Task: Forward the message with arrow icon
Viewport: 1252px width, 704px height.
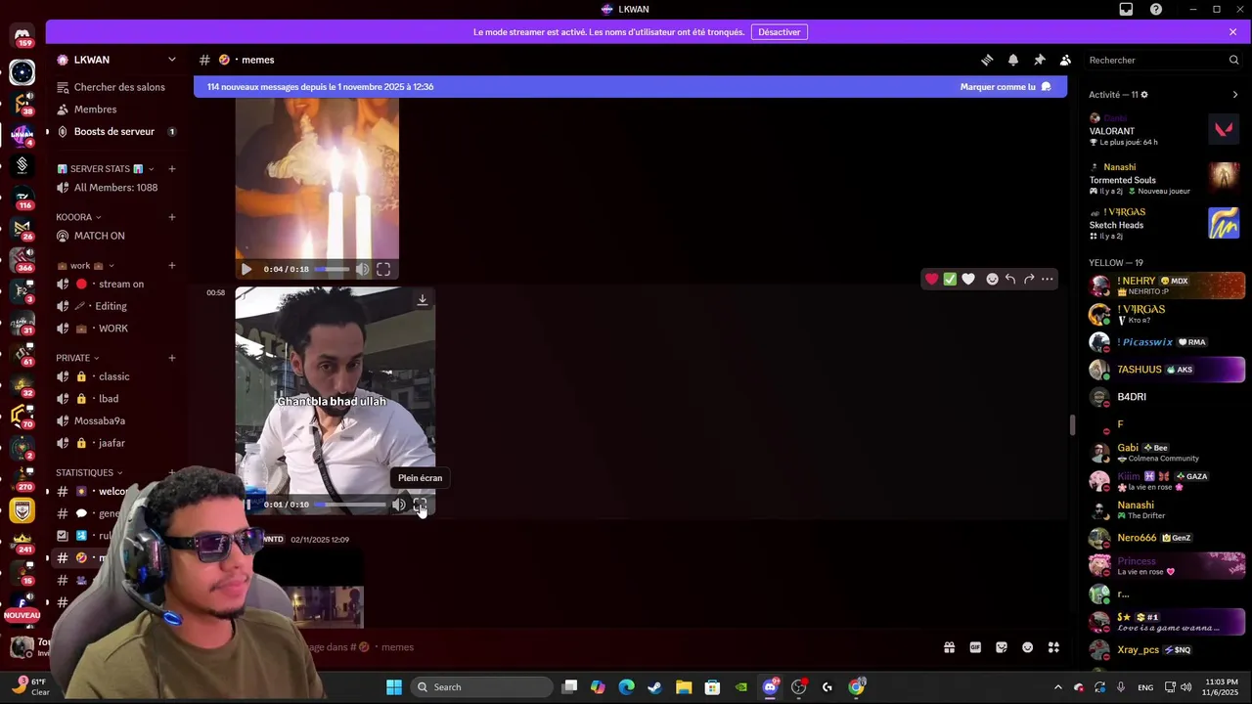Action: pyautogui.click(x=1029, y=279)
